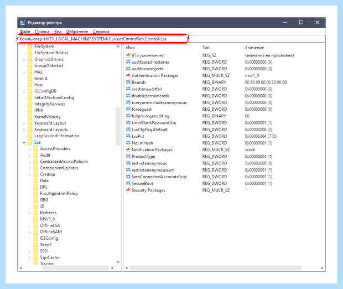
Task: Select the restrictanonymoussam value name
Action: click(153, 170)
